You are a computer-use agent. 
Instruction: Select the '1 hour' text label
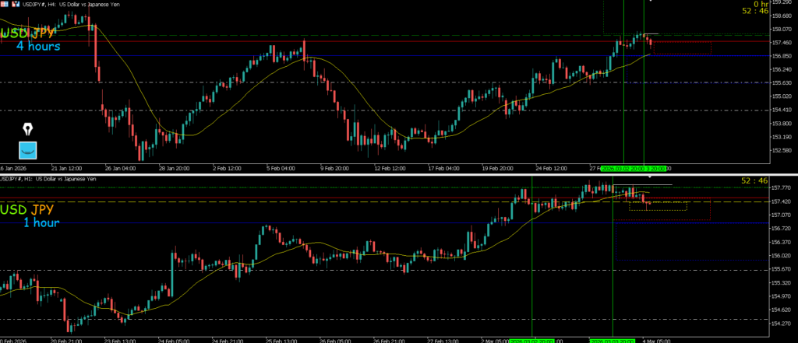point(41,222)
